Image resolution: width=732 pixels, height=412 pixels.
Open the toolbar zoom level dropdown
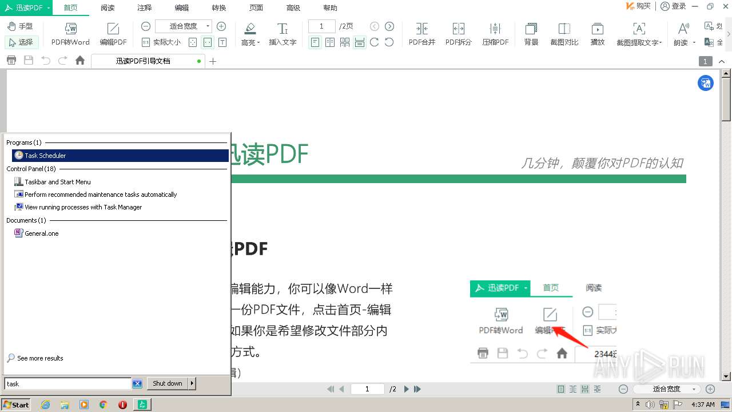coord(208,26)
